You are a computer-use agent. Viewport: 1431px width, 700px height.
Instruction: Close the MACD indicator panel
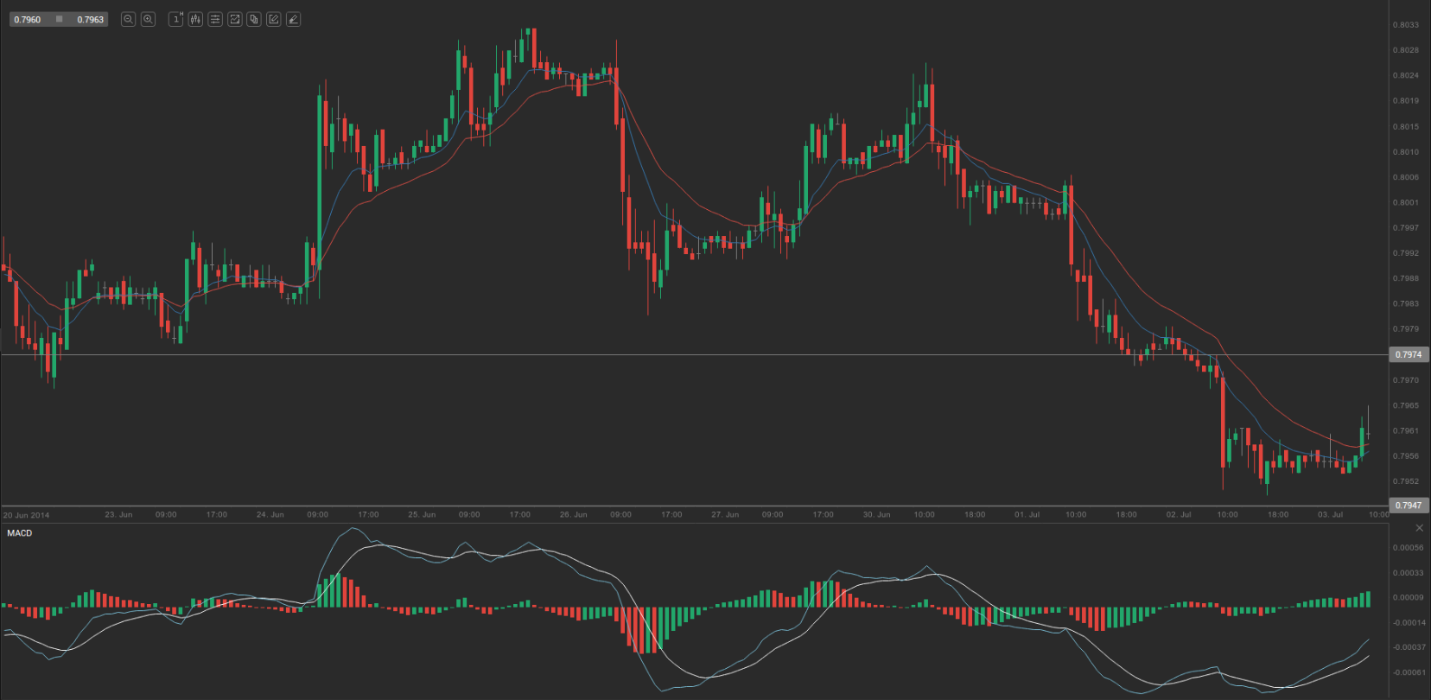(1419, 528)
